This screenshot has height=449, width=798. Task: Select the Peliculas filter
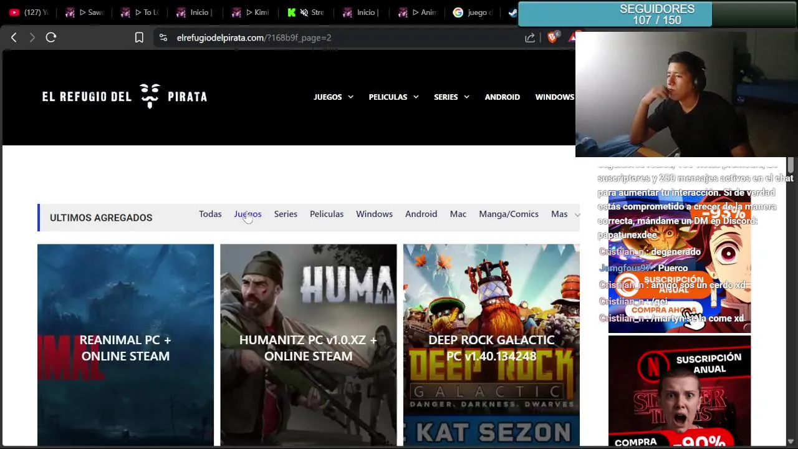click(327, 214)
